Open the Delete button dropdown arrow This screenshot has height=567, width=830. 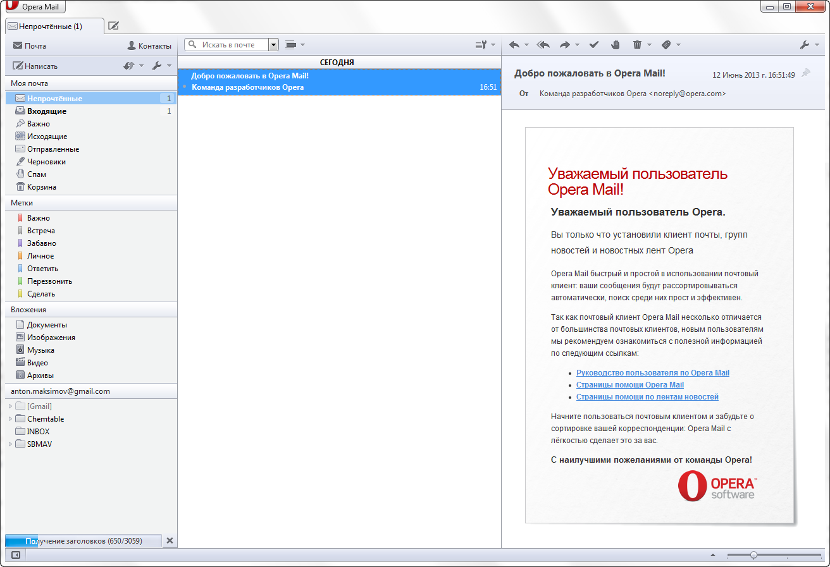(x=649, y=46)
